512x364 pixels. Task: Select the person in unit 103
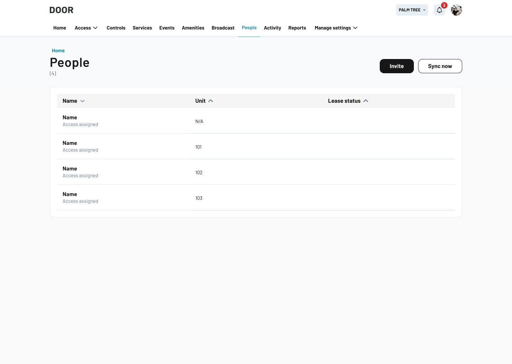(x=256, y=198)
